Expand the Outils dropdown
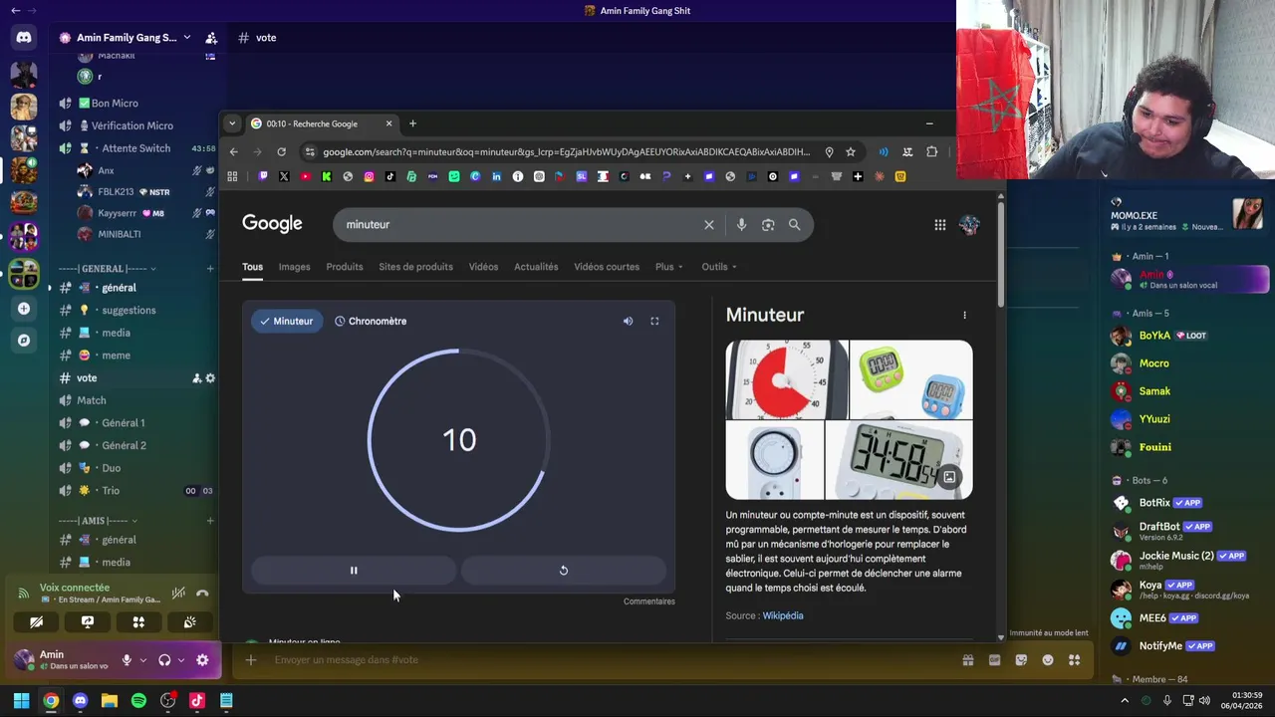The height and width of the screenshot is (717, 1275). 719,267
